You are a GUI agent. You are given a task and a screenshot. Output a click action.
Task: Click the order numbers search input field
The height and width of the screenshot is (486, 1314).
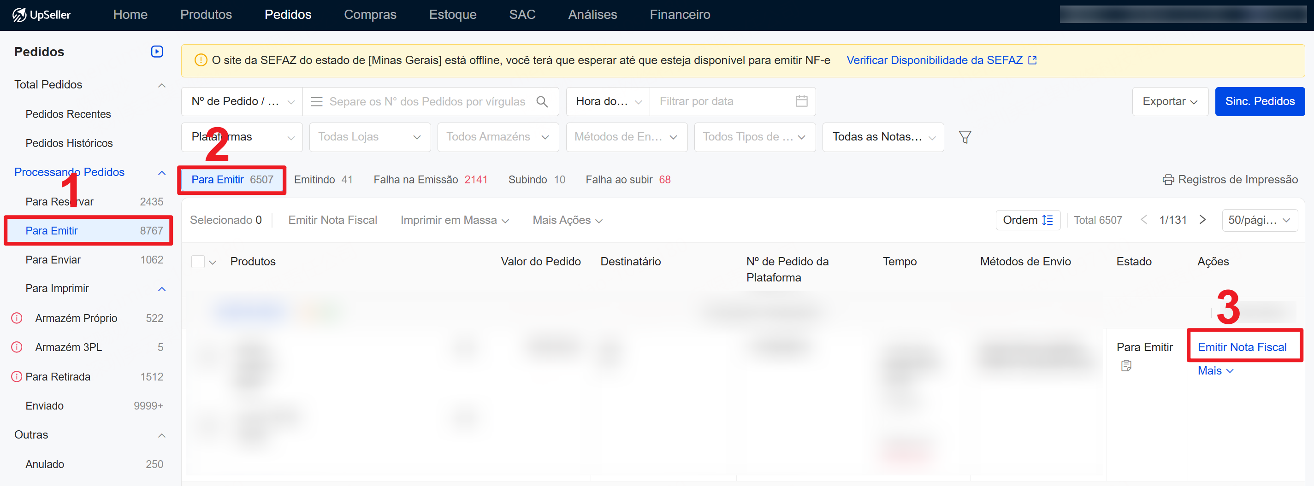(x=426, y=102)
